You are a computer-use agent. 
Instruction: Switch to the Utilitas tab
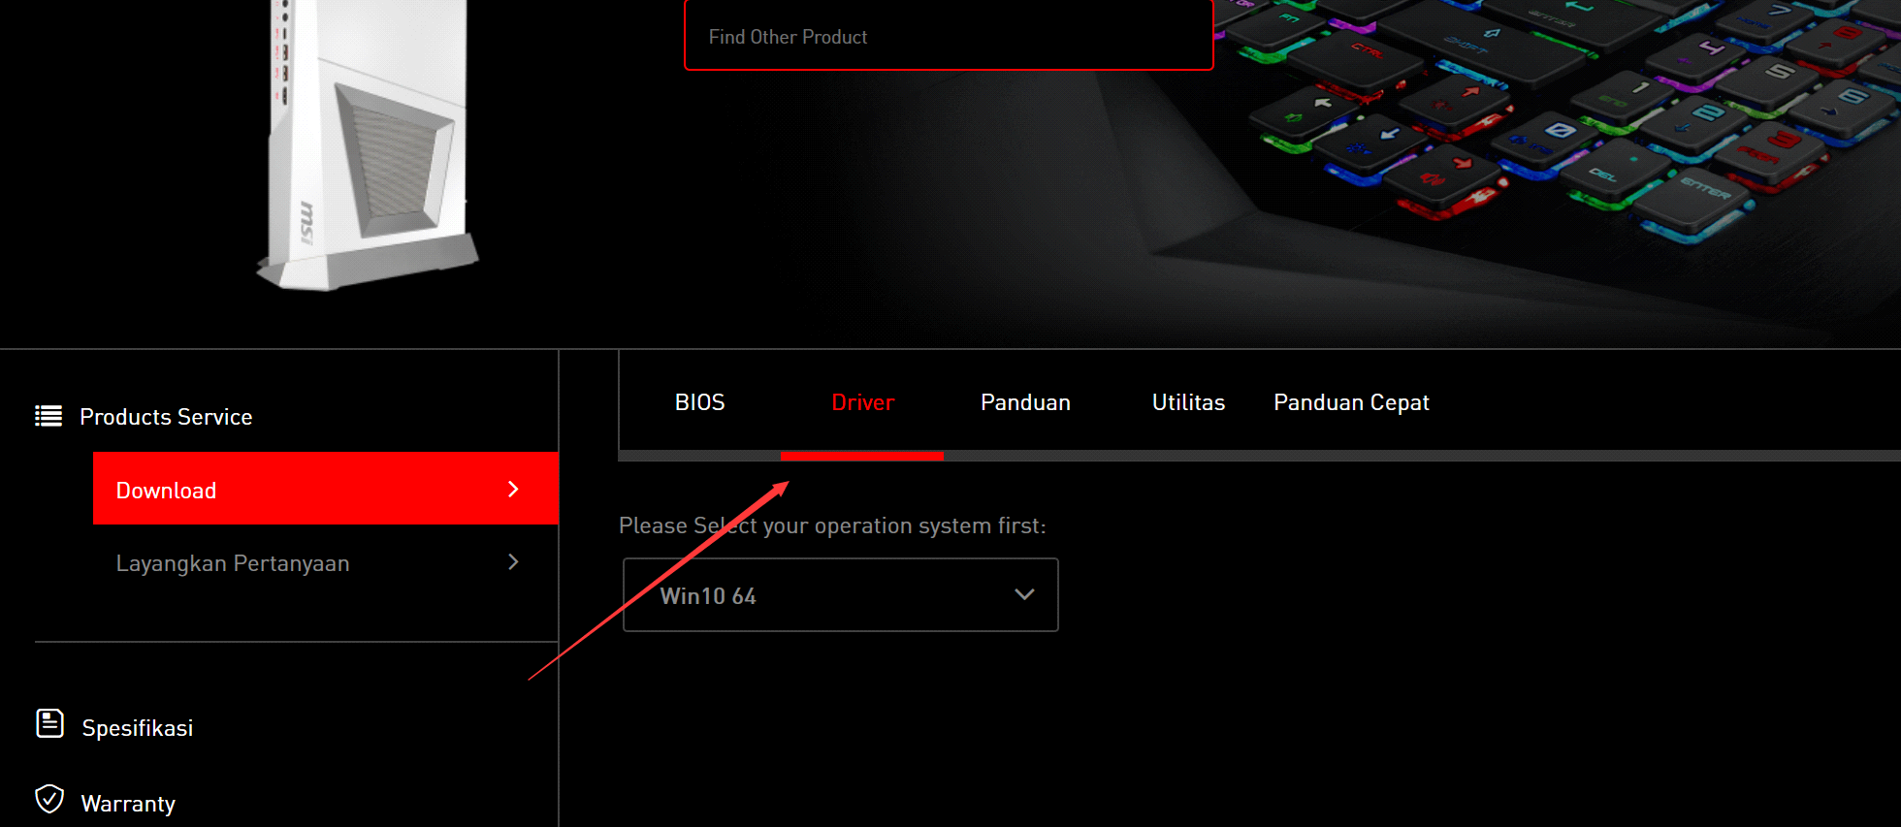(x=1189, y=402)
